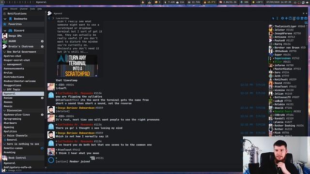Click the rightmost member list toolbar icon
The width and height of the screenshot is (310, 174).
[306, 18]
